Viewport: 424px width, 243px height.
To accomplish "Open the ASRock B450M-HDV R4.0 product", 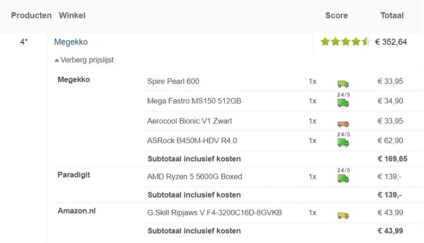I will click(x=192, y=141).
